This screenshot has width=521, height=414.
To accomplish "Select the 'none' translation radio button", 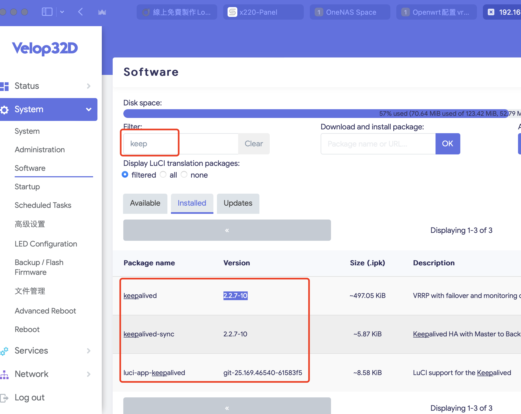I will pyautogui.click(x=184, y=175).
